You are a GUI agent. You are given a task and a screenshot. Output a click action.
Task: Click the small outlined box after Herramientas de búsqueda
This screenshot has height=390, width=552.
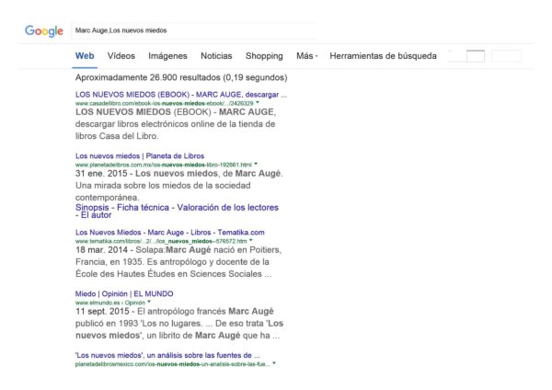click(x=476, y=56)
